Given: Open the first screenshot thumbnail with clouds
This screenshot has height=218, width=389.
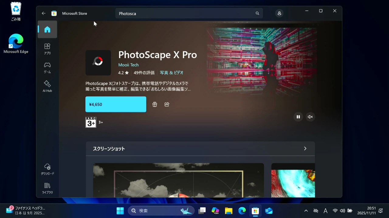Looking at the screenshot, I should (x=178, y=180).
